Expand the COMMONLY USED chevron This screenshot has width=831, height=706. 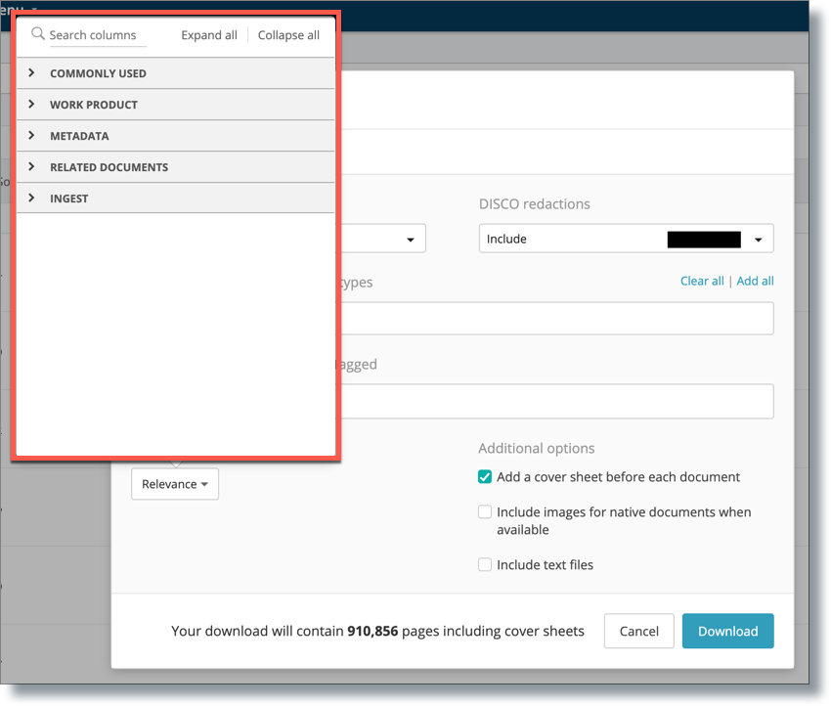click(x=31, y=72)
